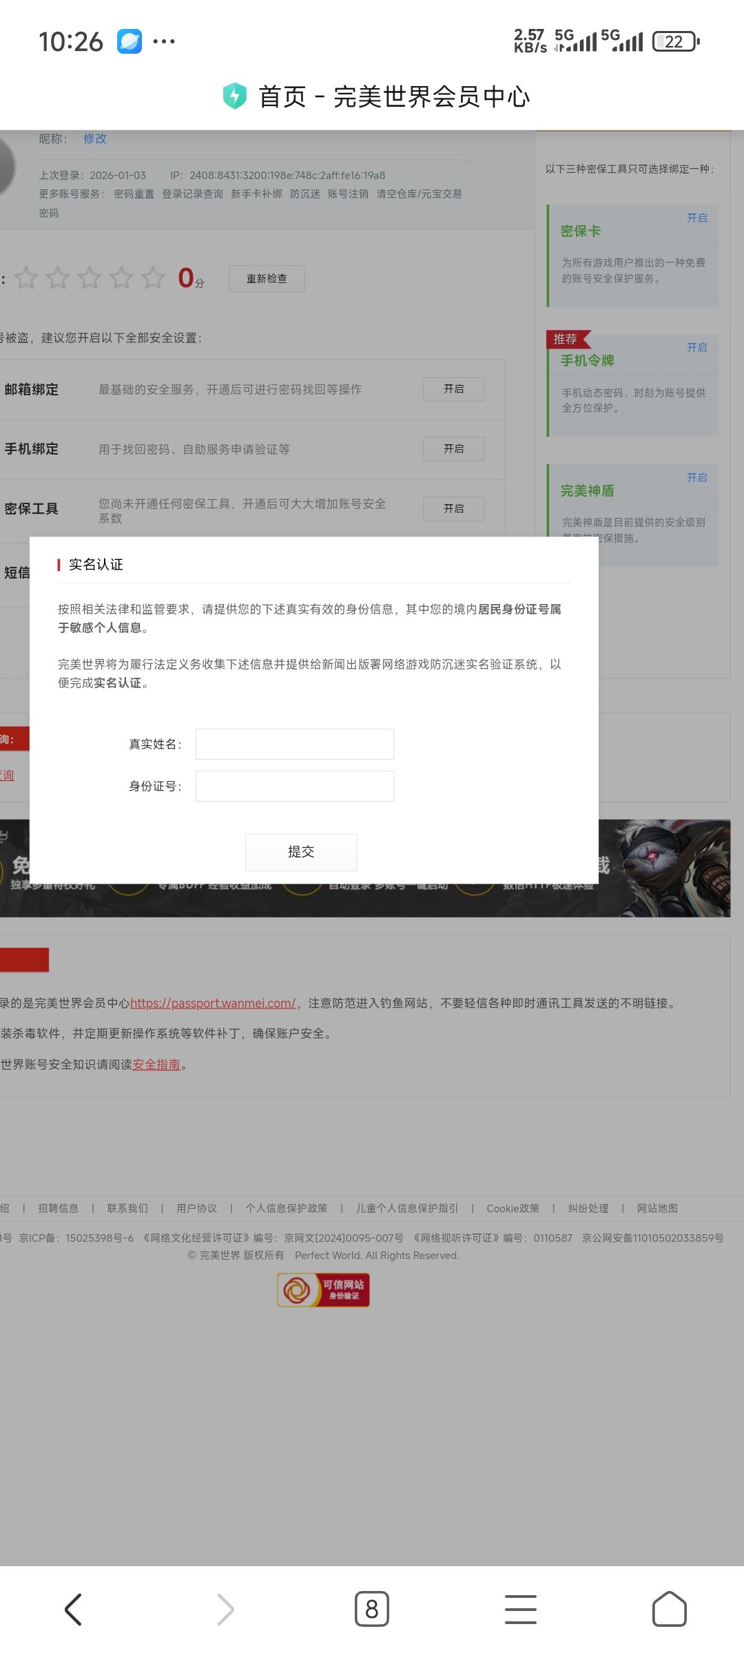This screenshot has height=1653, width=744.
Task: Open the 个人信息保护政策 footer link
Action: coord(287,1208)
